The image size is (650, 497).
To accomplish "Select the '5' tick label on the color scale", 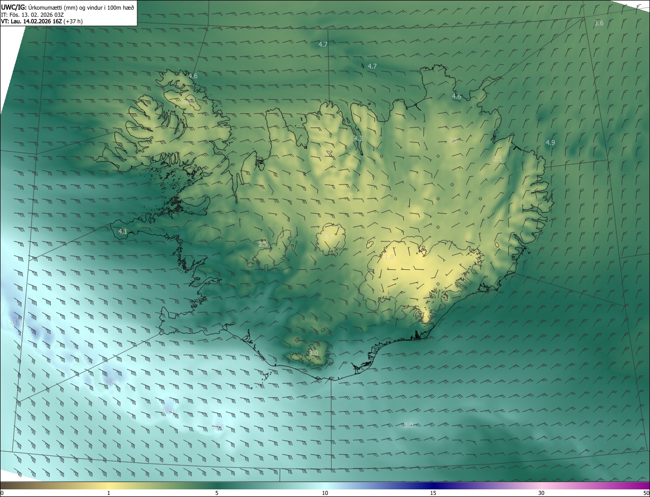I will point(217,493).
